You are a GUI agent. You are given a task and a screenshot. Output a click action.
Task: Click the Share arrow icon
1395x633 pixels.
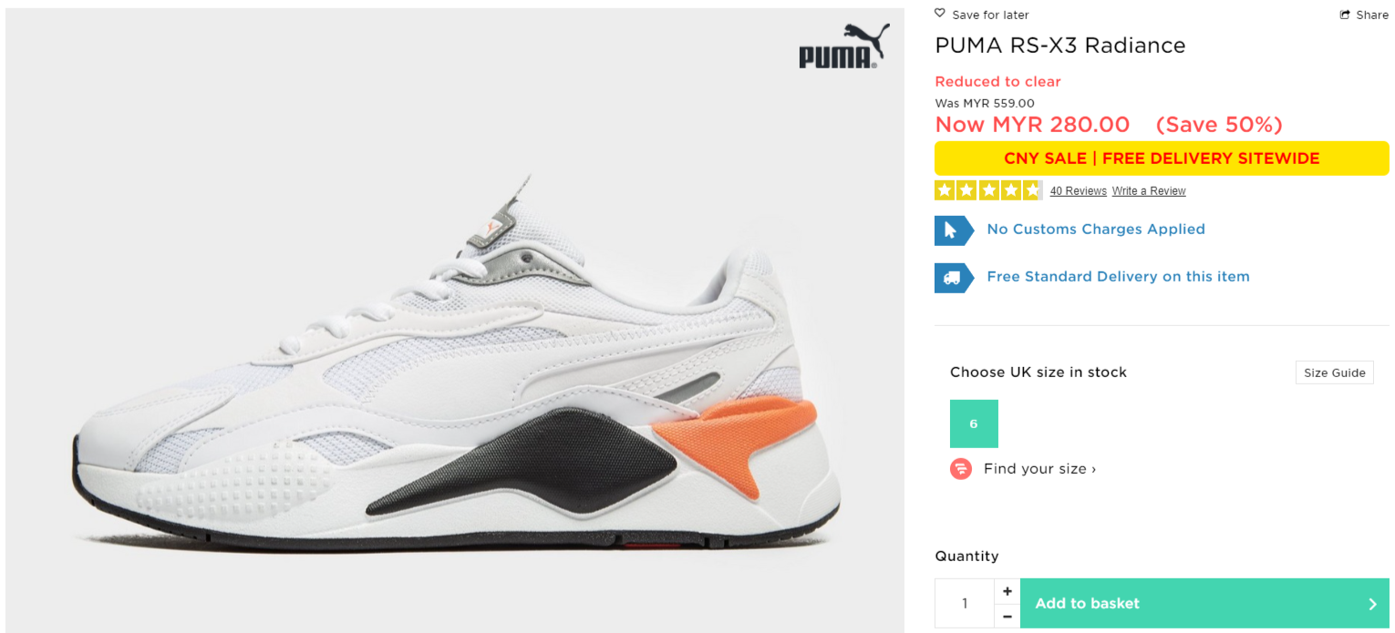[1345, 15]
